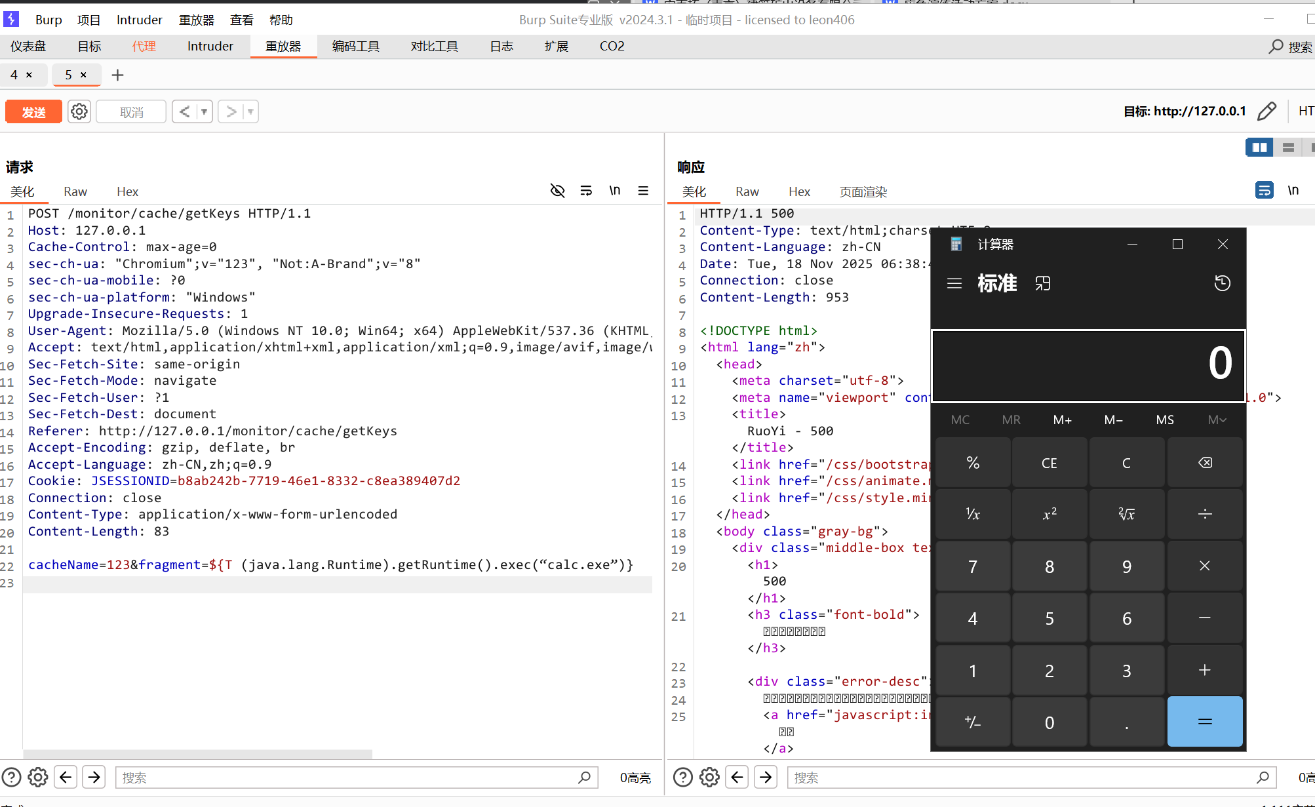Edit target with the pencil icon
This screenshot has width=1315, height=807.
[x=1266, y=111]
